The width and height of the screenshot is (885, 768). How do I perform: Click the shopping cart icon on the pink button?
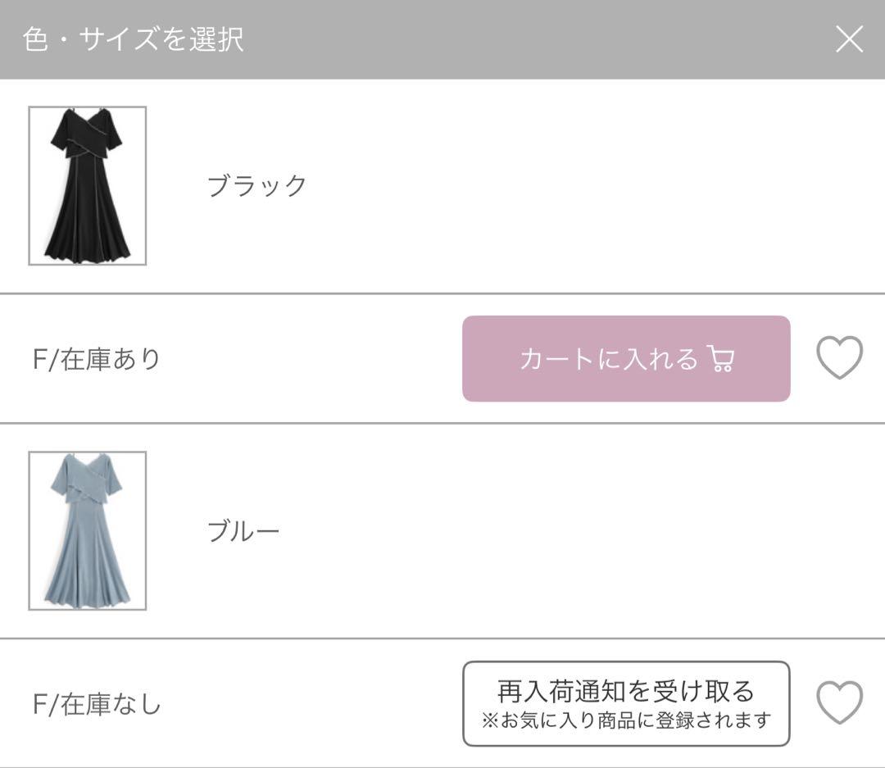point(721,359)
